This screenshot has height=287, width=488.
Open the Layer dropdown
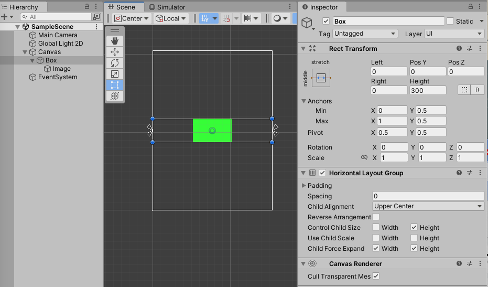click(x=454, y=34)
